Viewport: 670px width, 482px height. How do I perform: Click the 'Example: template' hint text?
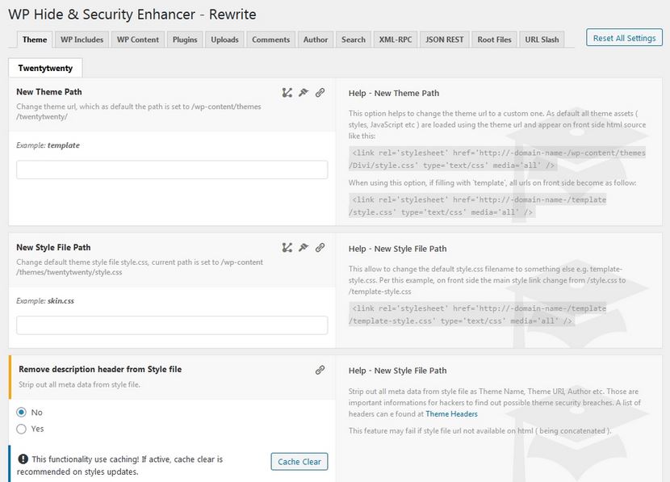tap(48, 145)
